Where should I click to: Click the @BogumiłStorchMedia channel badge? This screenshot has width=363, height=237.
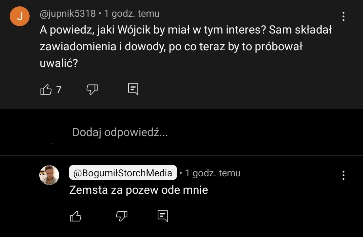[x=123, y=173]
